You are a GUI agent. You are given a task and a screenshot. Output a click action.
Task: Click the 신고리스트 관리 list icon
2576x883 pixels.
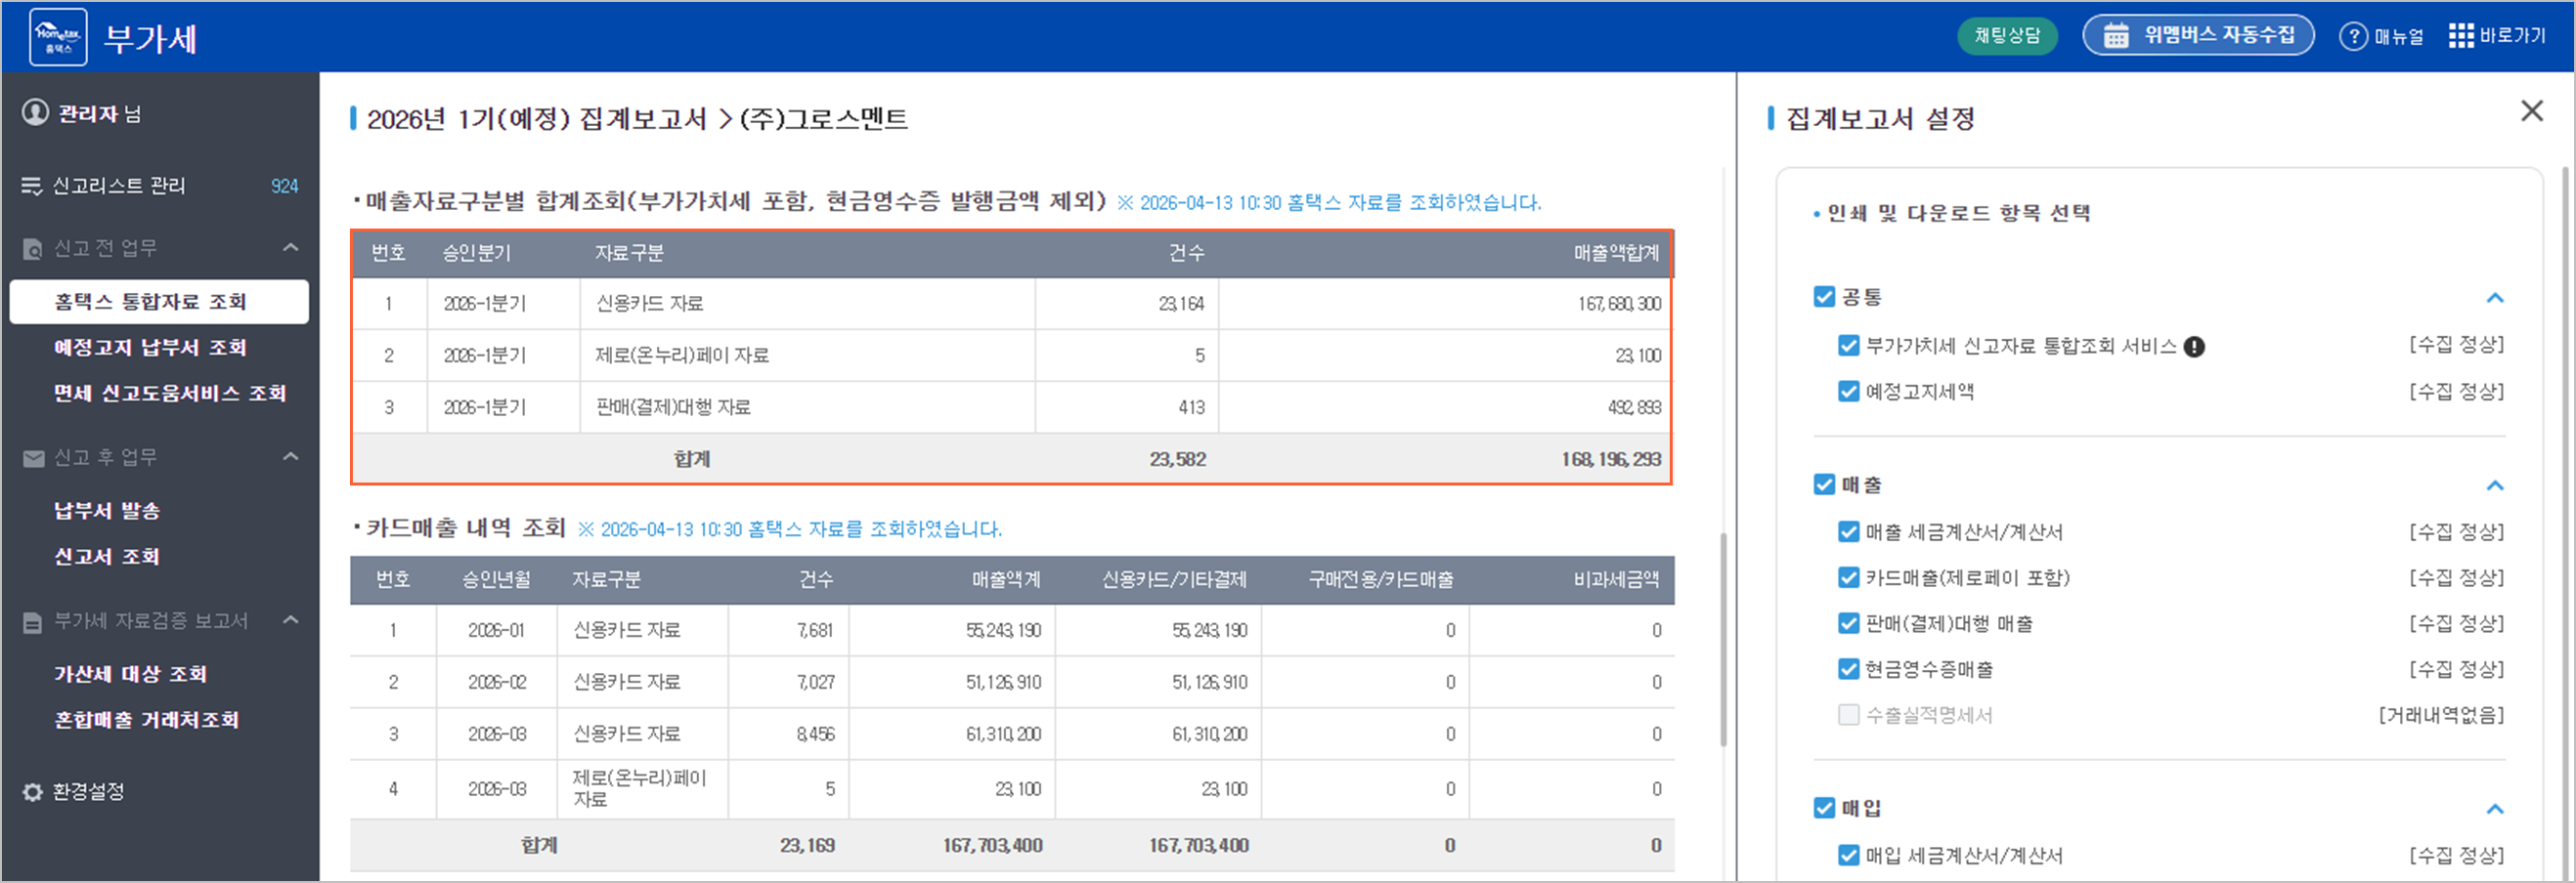point(32,186)
